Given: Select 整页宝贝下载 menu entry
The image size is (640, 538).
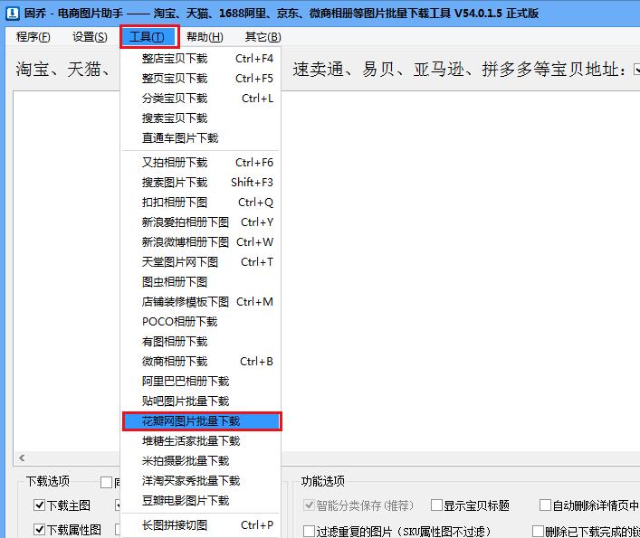Looking at the screenshot, I should [x=201, y=79].
